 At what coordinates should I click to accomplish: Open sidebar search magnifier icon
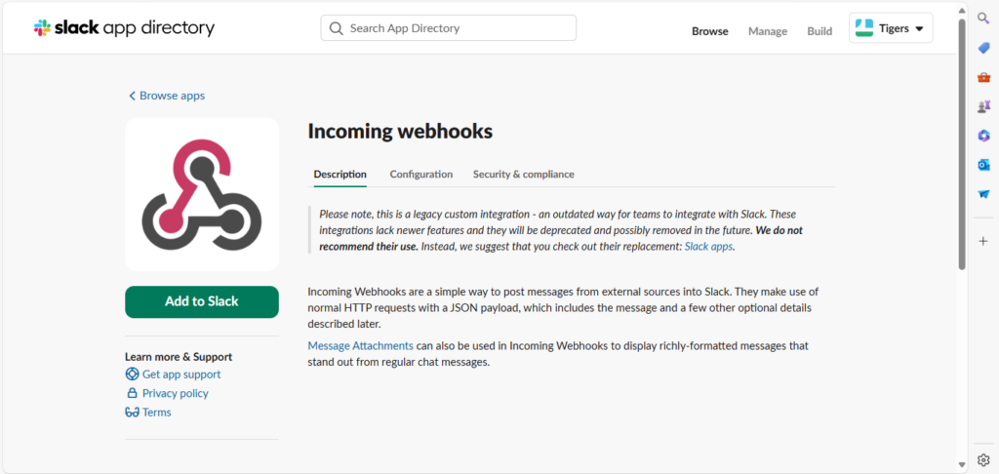click(x=983, y=18)
